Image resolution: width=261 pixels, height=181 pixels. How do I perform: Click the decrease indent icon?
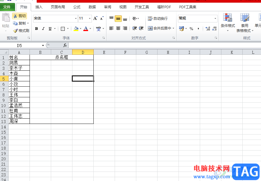[134, 28]
